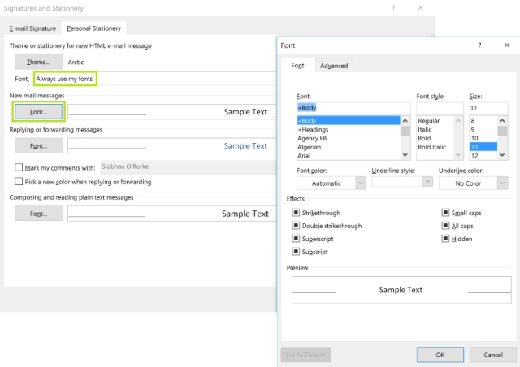
Task: Enable the Hidden effect checkbox
Action: tap(445, 239)
